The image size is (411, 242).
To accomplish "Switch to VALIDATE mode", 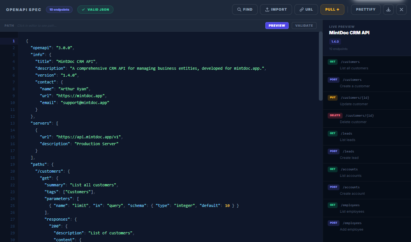I will [x=304, y=26].
